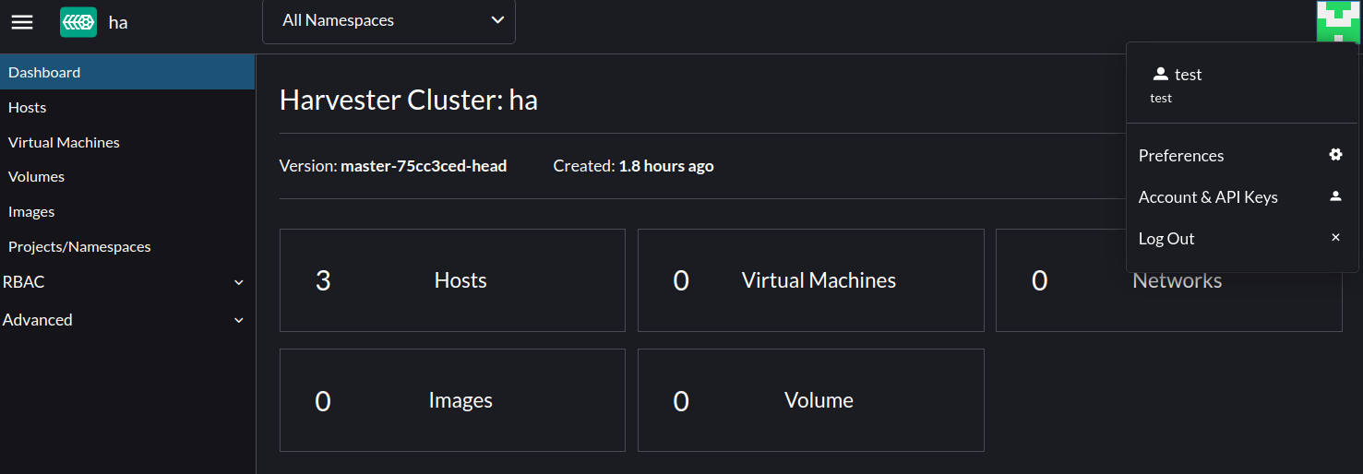
Task: Open Account & API Keys from the user menu
Action: [x=1242, y=197]
